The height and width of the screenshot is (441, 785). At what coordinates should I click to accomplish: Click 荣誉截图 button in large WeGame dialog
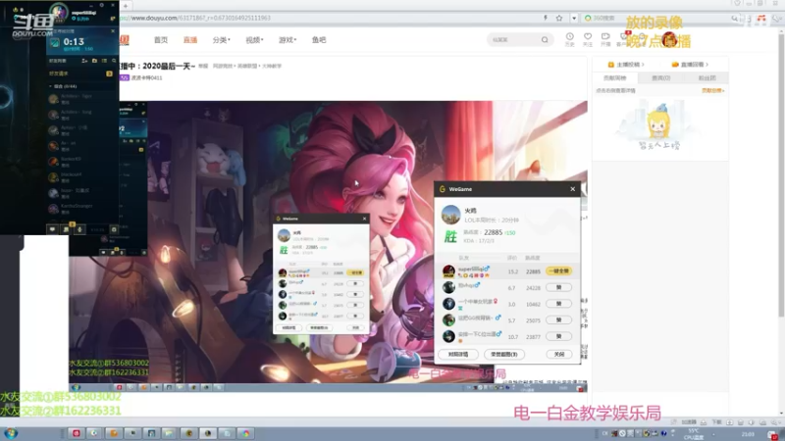click(504, 354)
